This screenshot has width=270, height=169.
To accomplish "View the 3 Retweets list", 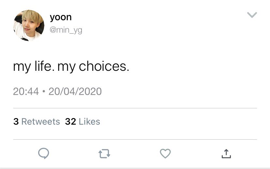I will click(37, 121).
